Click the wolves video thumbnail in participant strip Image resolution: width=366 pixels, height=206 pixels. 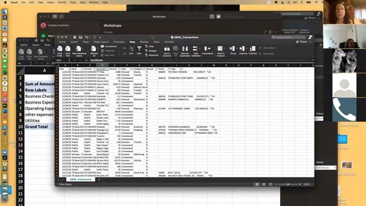(344, 61)
